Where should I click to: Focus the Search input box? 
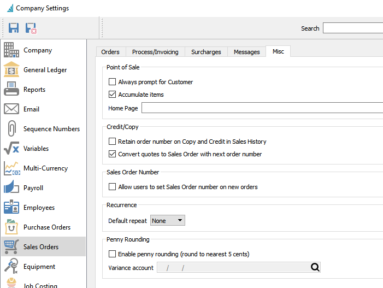[353, 28]
